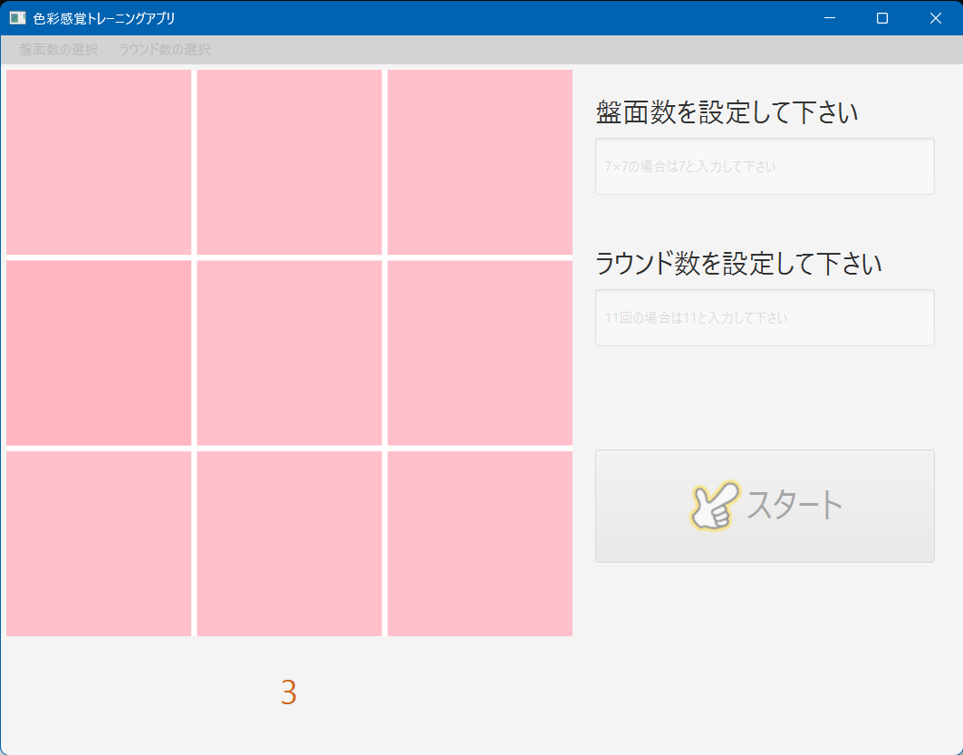Maximize the training app window
Image resolution: width=963 pixels, height=755 pixels.
pyautogui.click(x=882, y=18)
